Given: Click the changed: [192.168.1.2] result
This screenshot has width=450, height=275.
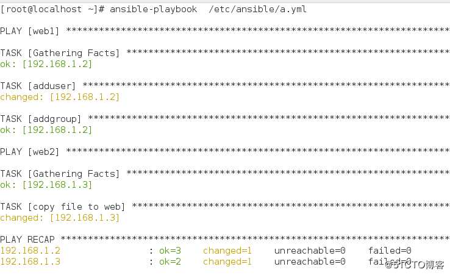Looking at the screenshot, I should point(60,97).
